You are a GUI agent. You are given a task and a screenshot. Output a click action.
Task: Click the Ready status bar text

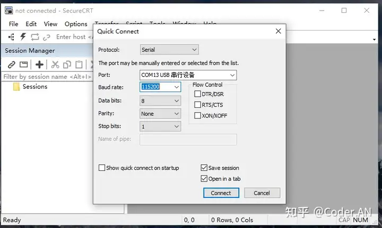coord(12,220)
